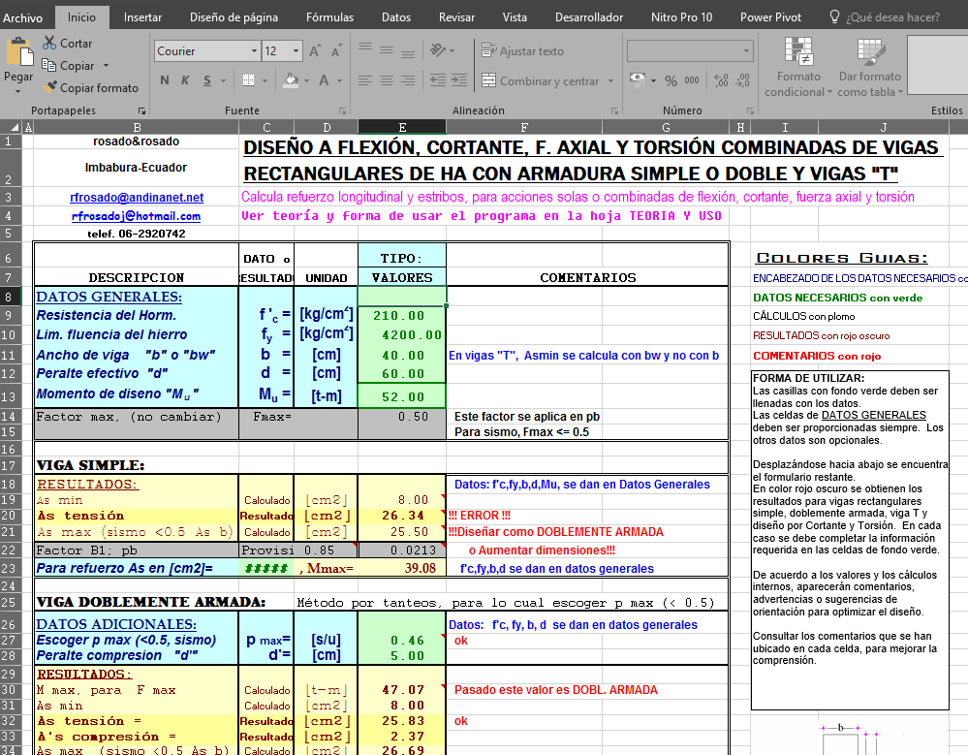Click the Cortar scissors icon

click(49, 43)
